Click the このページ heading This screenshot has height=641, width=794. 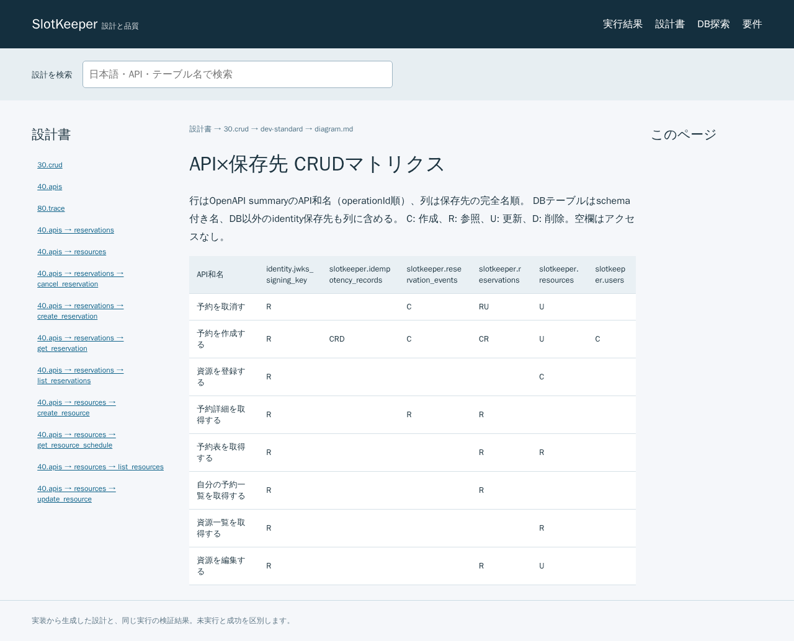[x=684, y=135]
